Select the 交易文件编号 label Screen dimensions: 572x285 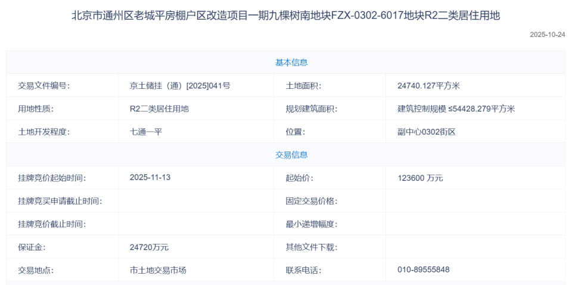[x=43, y=86]
